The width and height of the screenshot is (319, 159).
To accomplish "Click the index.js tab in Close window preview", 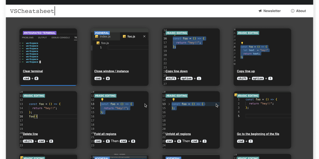I will 106,37.
